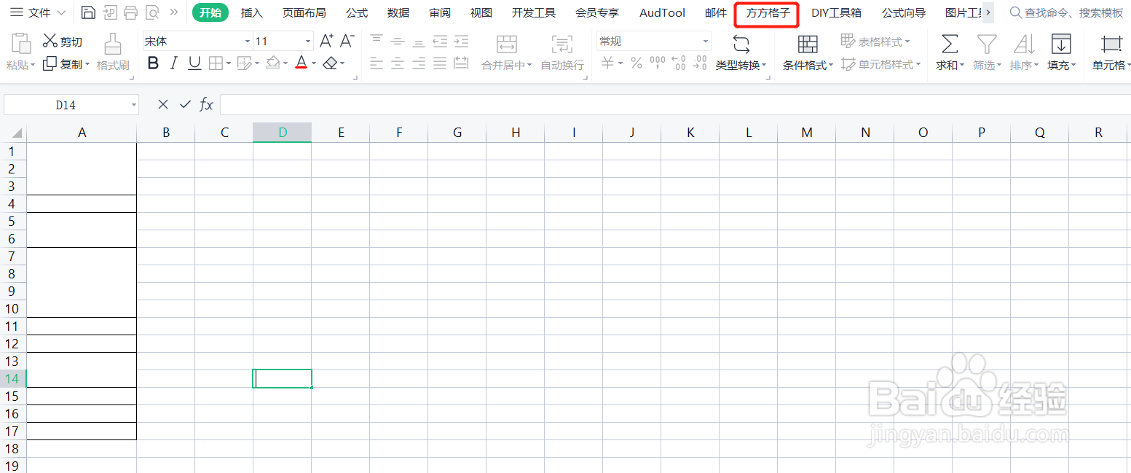
Task: Toggle Underline formatting
Action: click(x=194, y=63)
